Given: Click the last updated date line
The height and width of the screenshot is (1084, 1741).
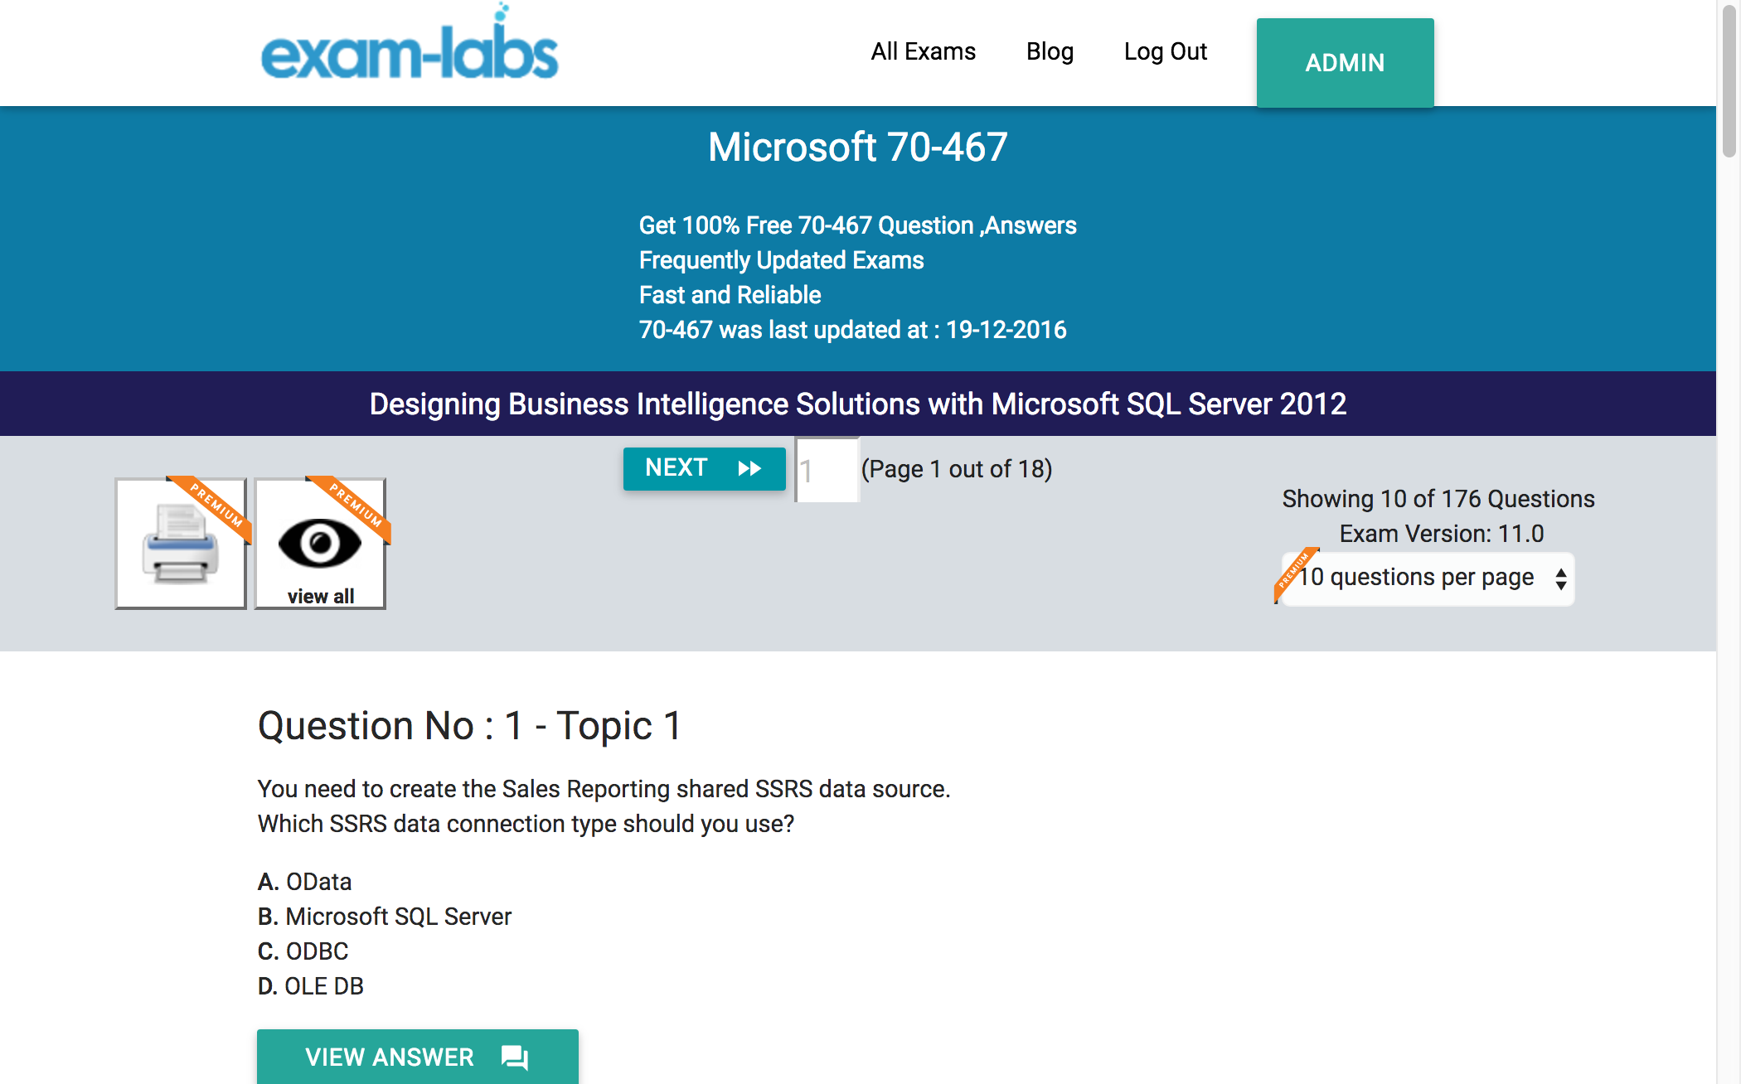Looking at the screenshot, I should coord(852,330).
